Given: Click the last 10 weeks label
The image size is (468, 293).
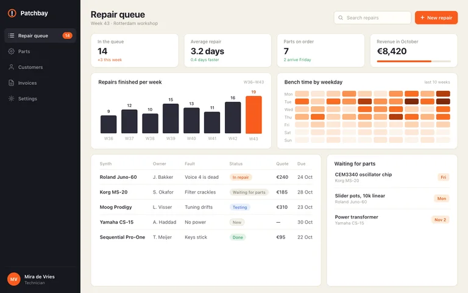Looking at the screenshot, I should (437, 82).
